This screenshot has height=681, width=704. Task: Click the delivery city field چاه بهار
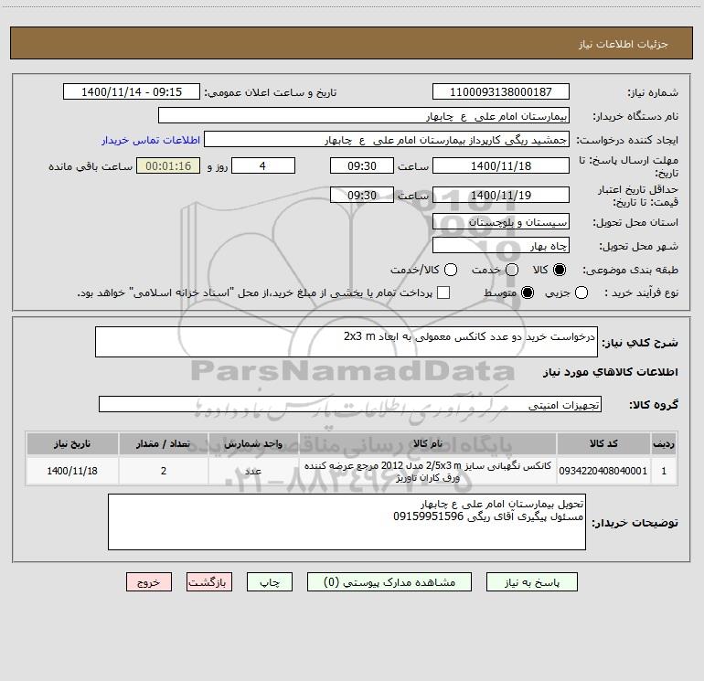(x=501, y=245)
